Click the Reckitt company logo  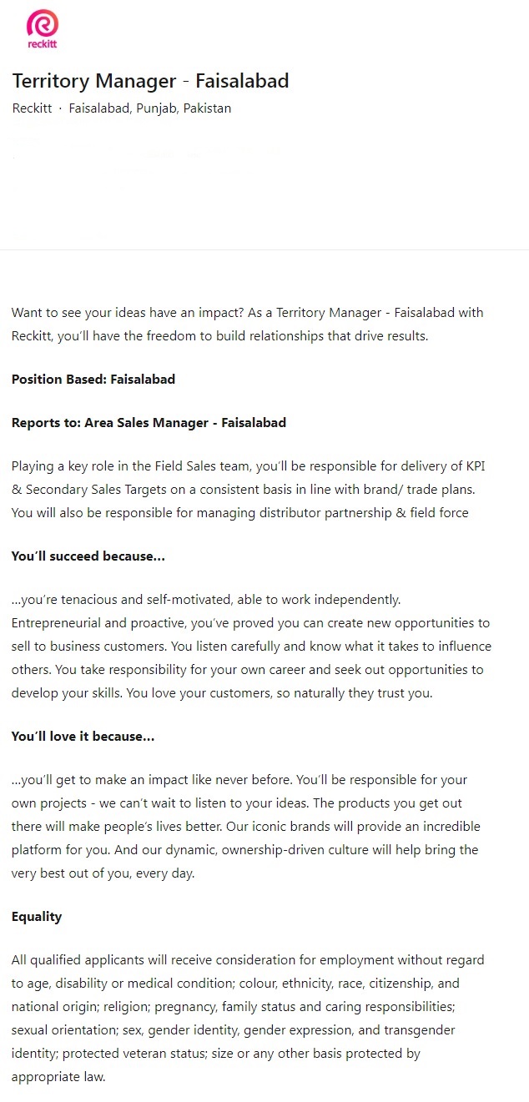pos(43,29)
